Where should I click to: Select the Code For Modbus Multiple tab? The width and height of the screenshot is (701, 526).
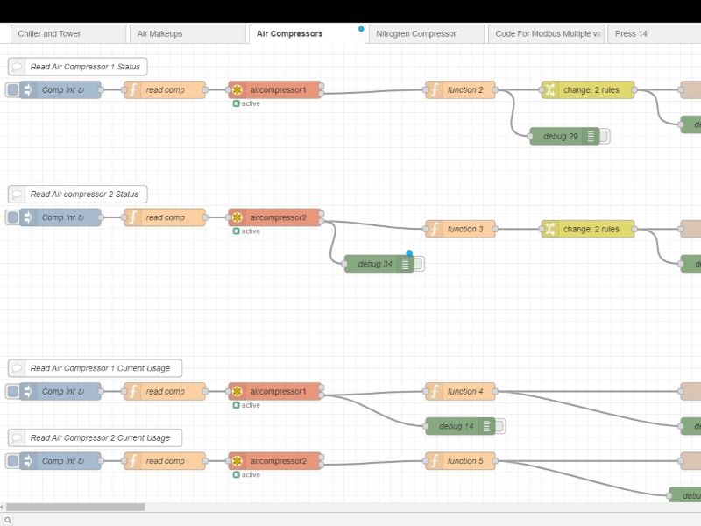tap(546, 34)
